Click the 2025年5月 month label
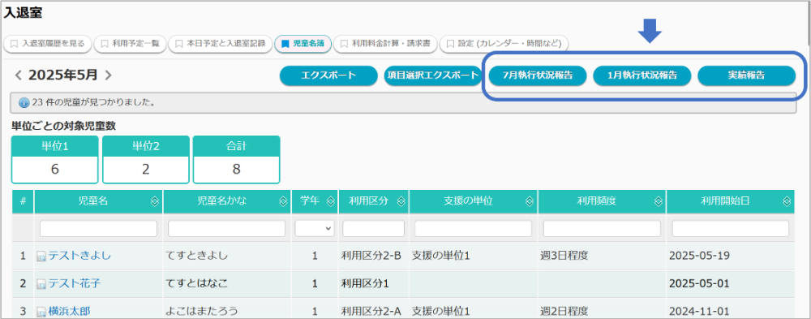811x319 pixels. (63, 75)
